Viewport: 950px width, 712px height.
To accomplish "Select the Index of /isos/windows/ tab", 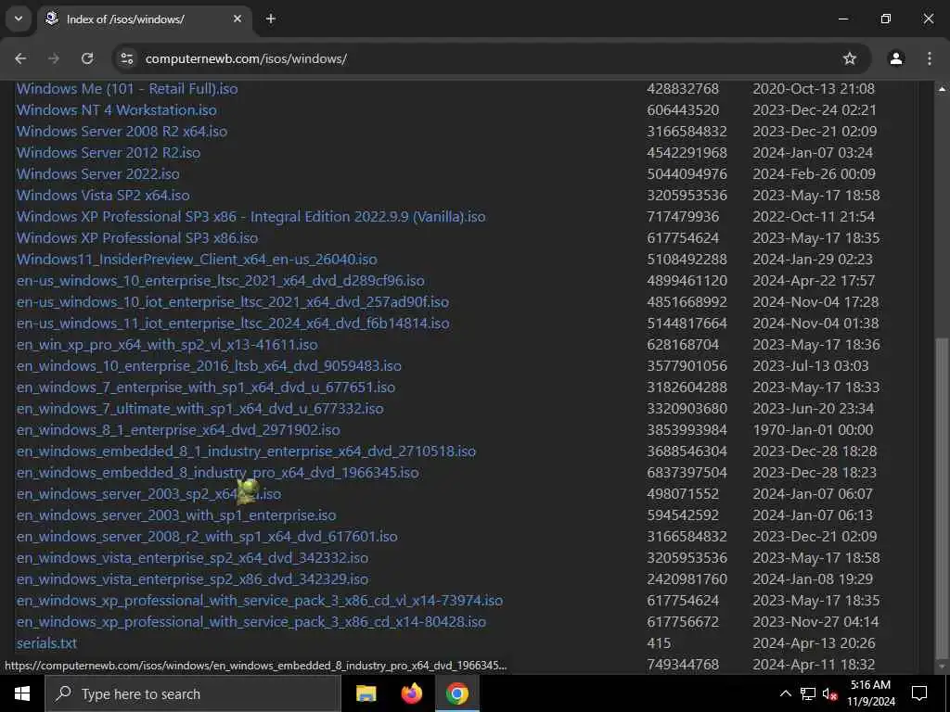I will click(x=144, y=19).
